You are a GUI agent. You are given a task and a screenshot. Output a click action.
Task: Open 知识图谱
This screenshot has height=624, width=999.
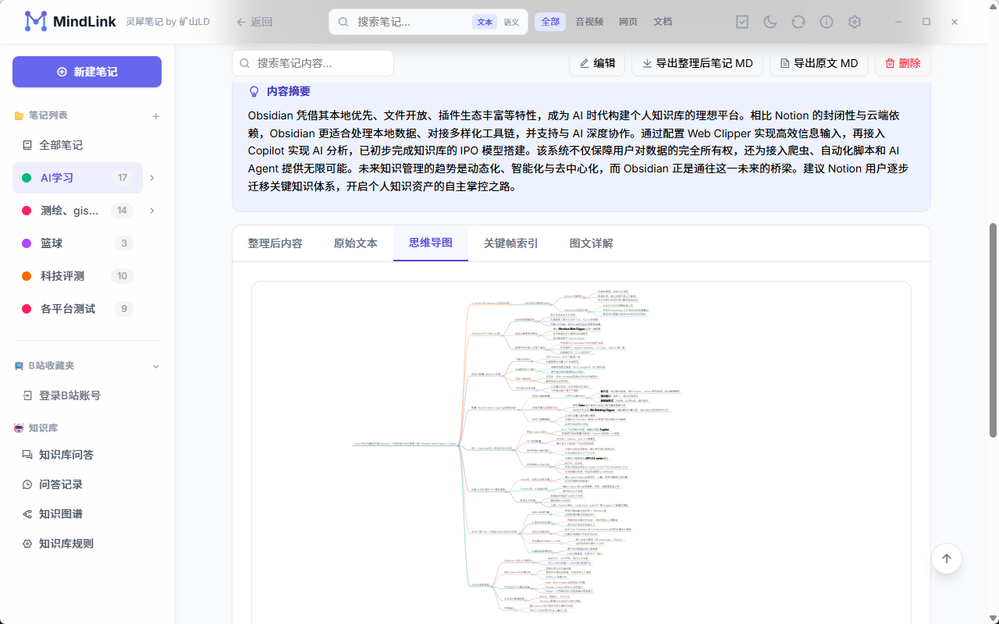87,514
